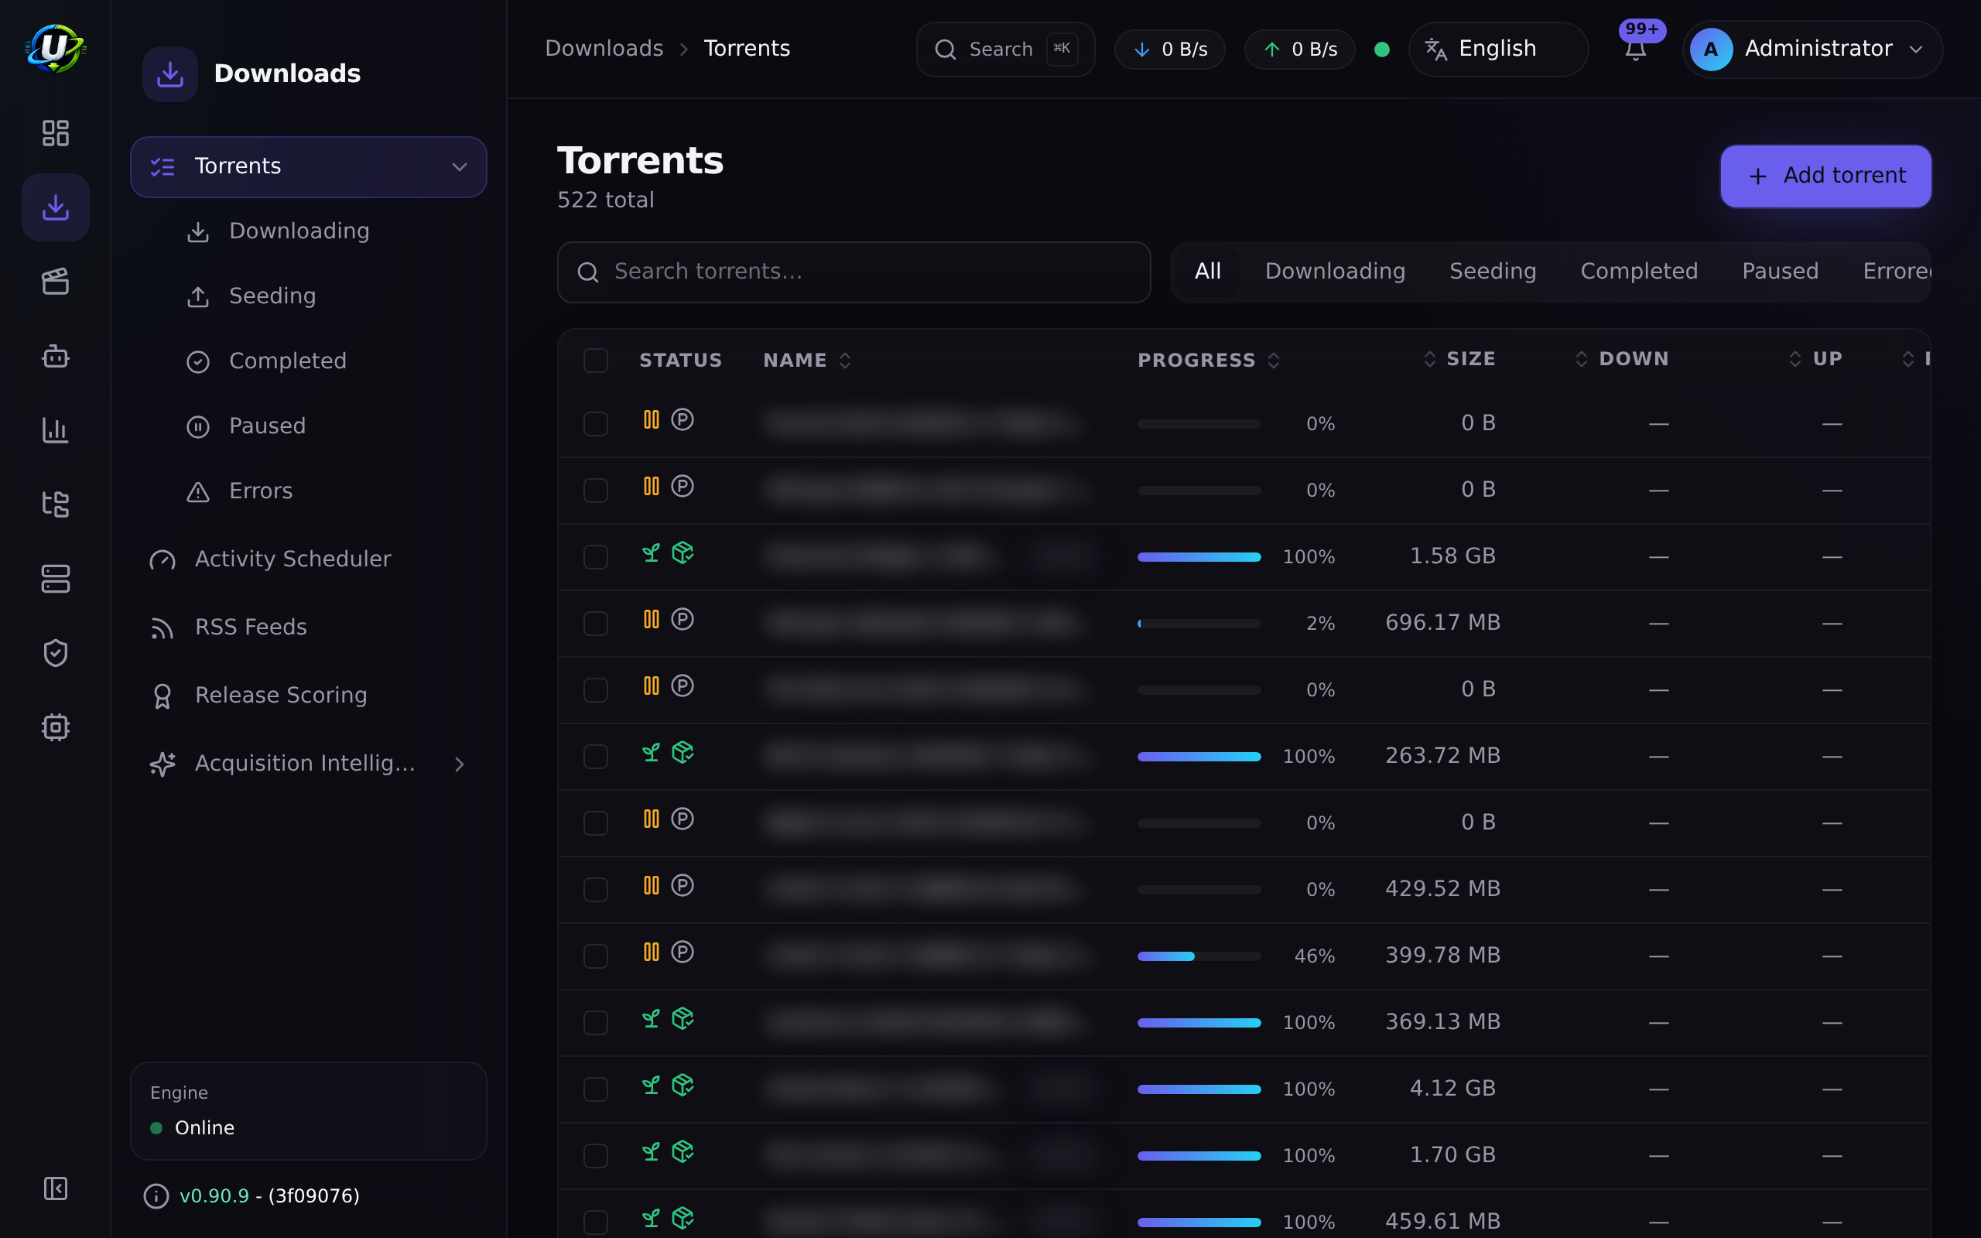The height and width of the screenshot is (1238, 1981).
Task: Open notifications bell with 99+ badge
Action: click(1636, 49)
